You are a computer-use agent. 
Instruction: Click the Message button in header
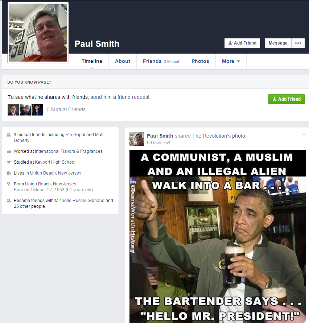pos(278,43)
